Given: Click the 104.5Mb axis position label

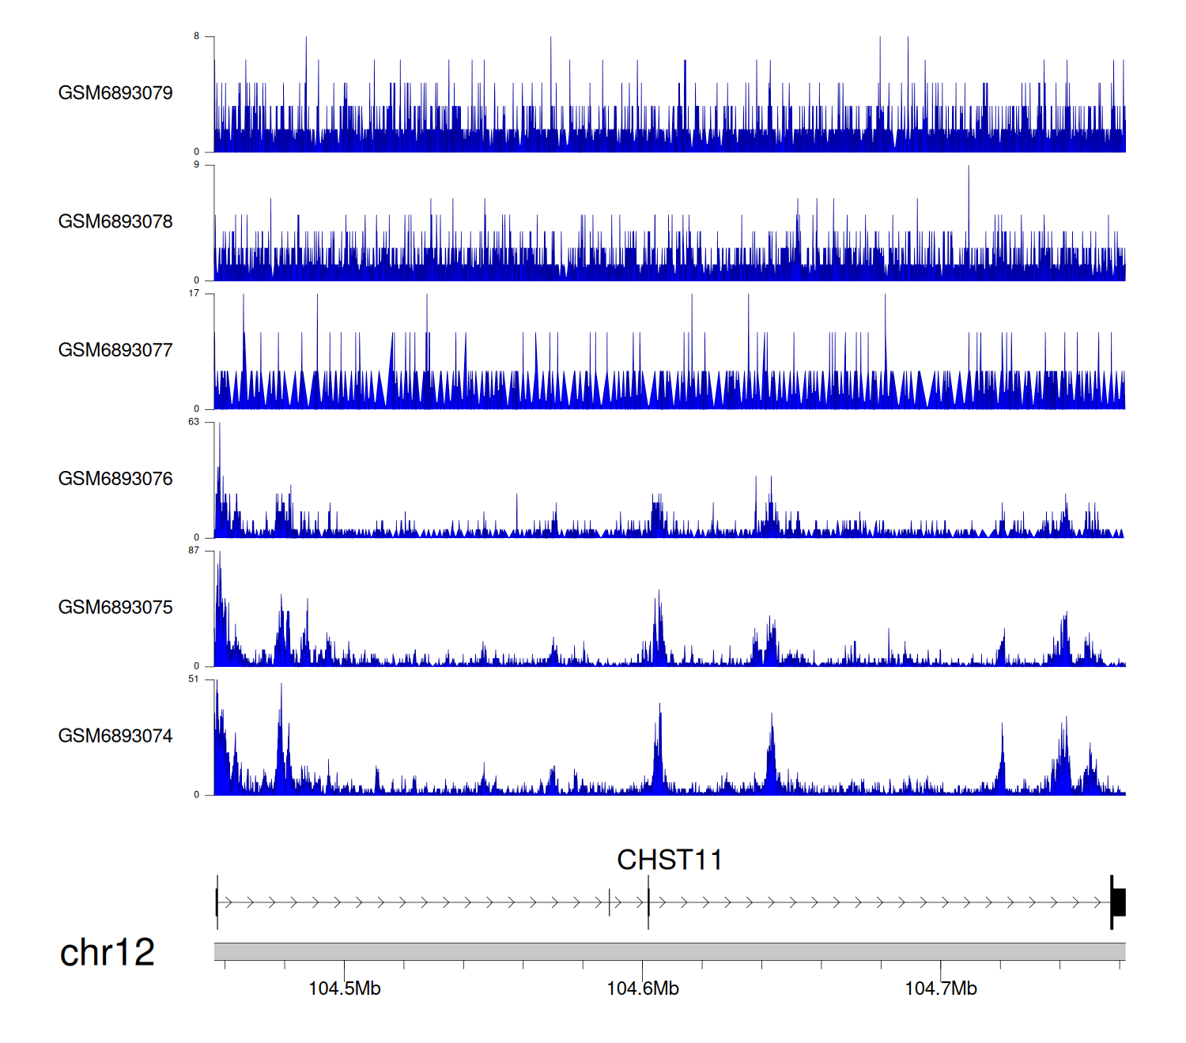Looking at the screenshot, I should (x=344, y=988).
